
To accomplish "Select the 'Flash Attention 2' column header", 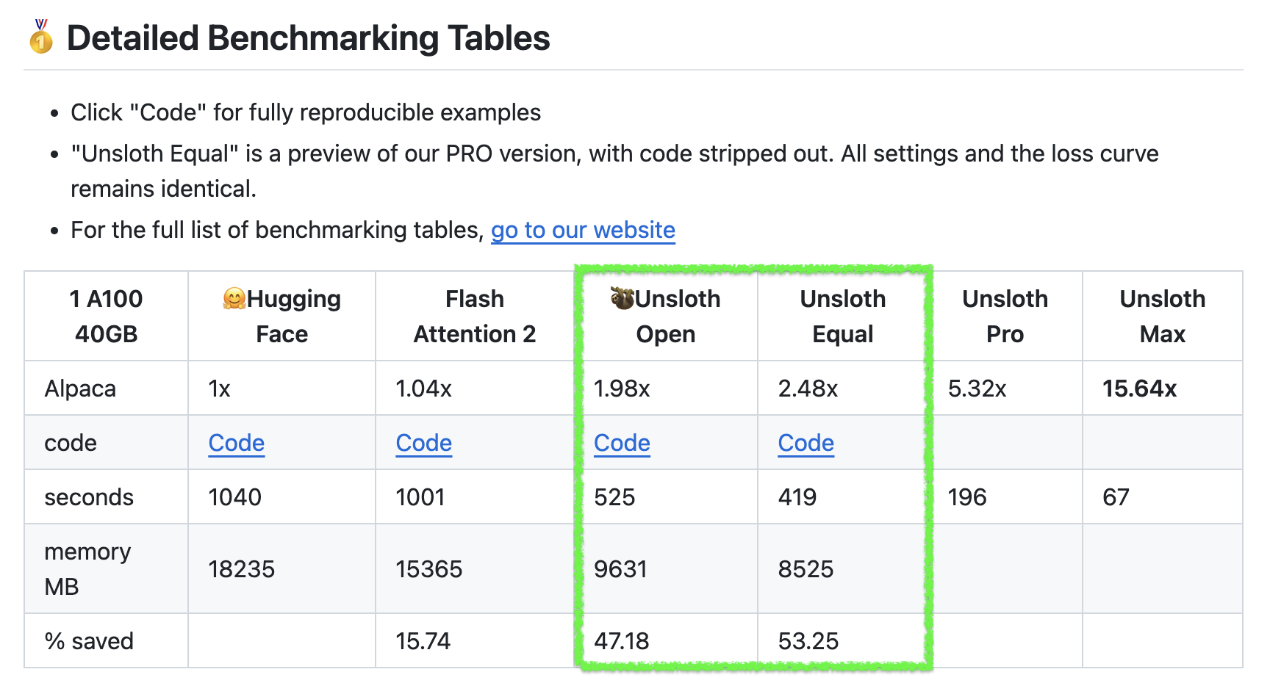I will [x=475, y=317].
